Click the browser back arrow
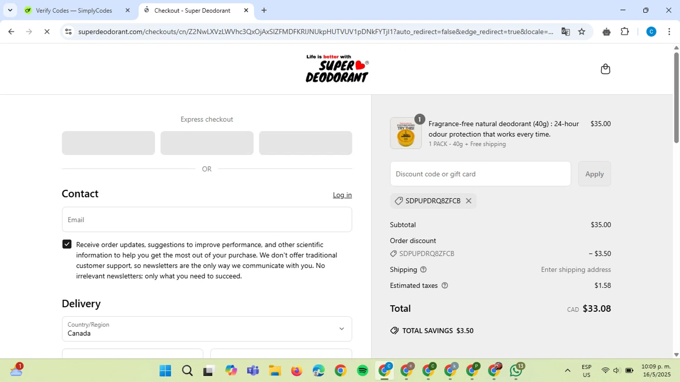 (11, 32)
